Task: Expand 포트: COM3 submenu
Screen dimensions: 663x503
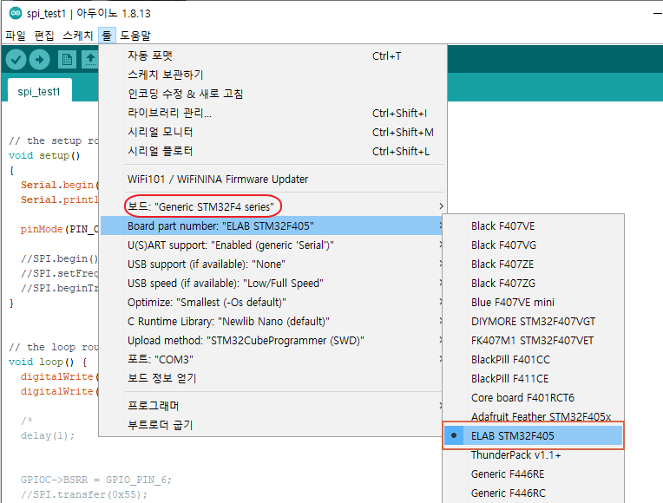Action: coord(273,359)
